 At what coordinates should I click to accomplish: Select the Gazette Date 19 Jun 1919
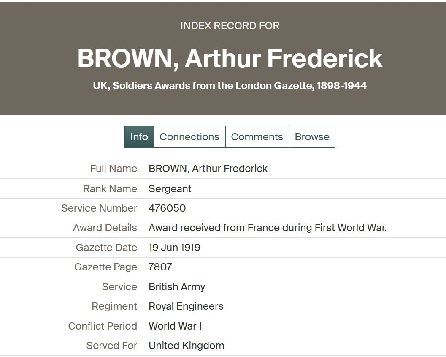click(174, 248)
